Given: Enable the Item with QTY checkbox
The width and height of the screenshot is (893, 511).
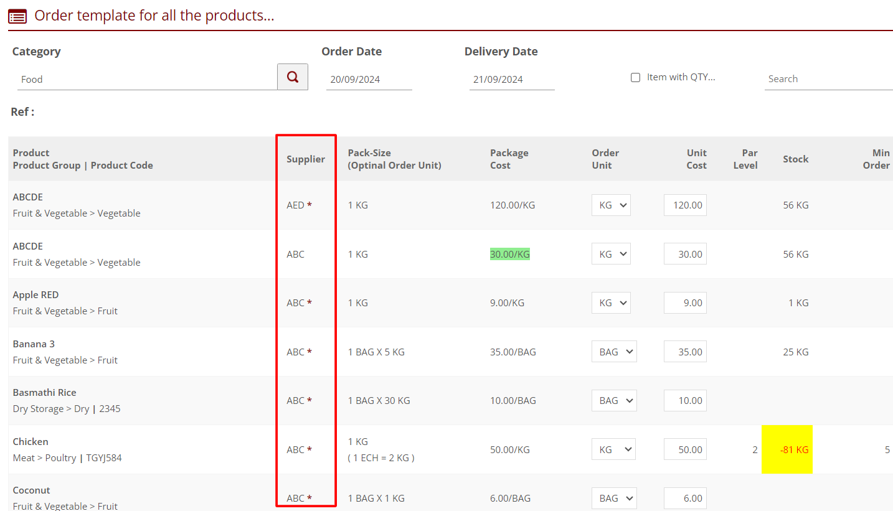Looking at the screenshot, I should click(635, 78).
